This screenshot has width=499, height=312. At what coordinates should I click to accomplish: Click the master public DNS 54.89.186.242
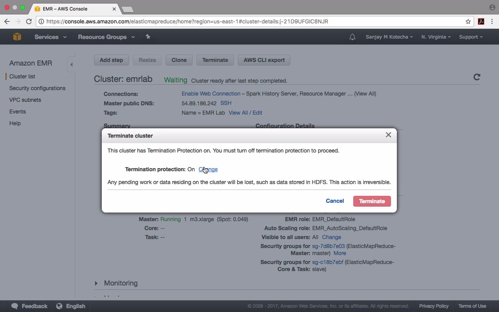pos(199,103)
